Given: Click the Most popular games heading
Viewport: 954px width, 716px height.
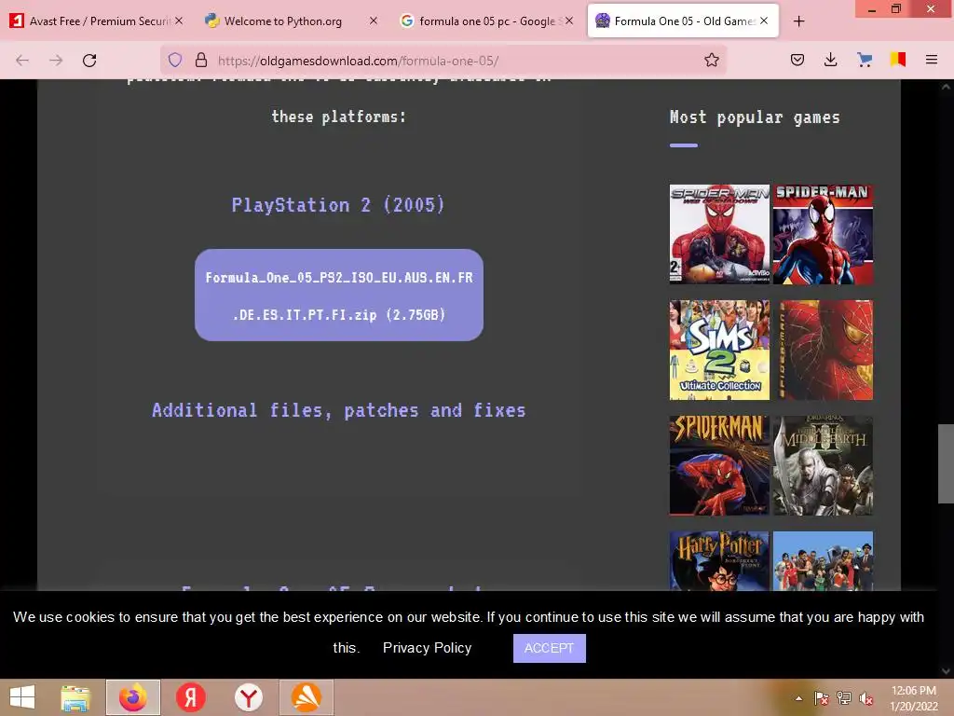Looking at the screenshot, I should pos(755,117).
